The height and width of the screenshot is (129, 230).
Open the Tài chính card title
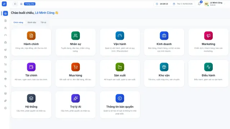click(31, 75)
